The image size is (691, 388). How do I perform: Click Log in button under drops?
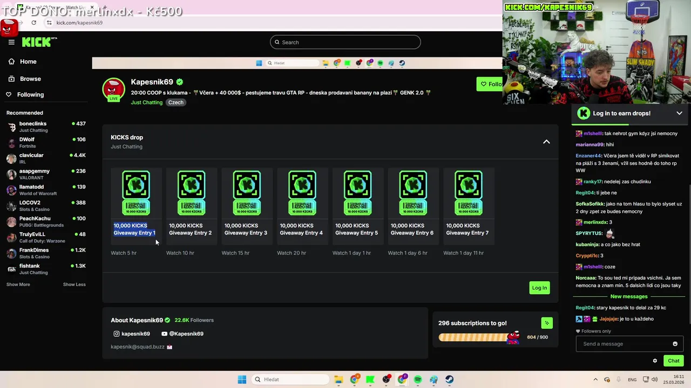(539, 288)
